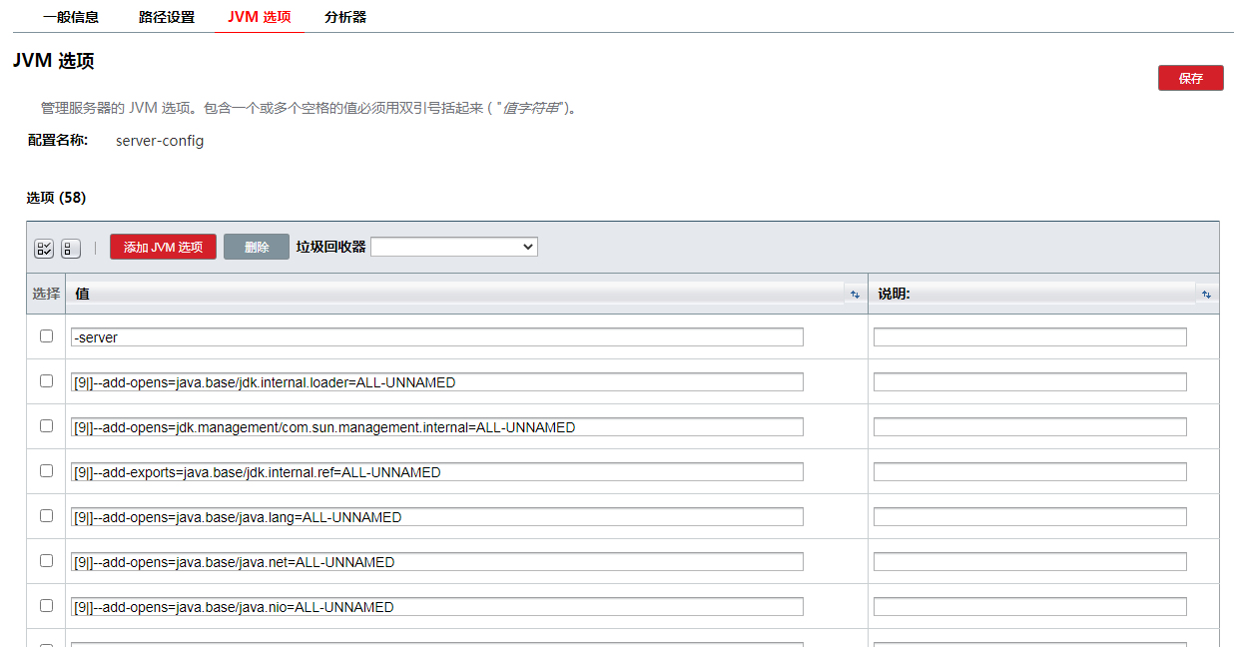This screenshot has height=647, width=1234.
Task: Click the Deselect All icon in table toolbar
Action: pyautogui.click(x=71, y=249)
